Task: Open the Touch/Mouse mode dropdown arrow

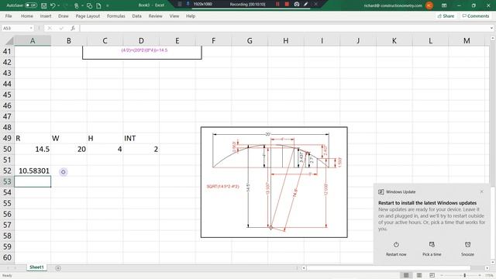Action: [82, 5]
